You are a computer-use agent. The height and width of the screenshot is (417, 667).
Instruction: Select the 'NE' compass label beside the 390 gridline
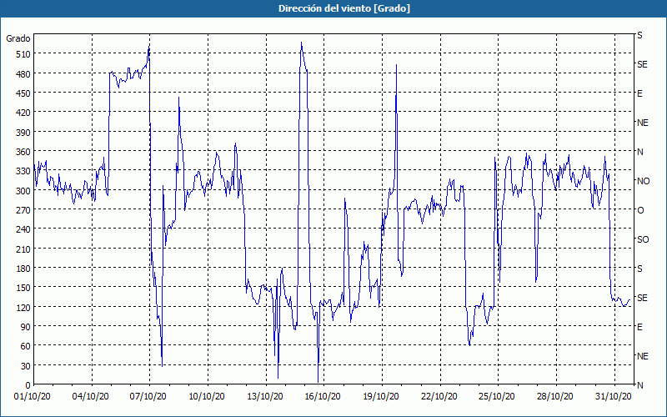643,123
